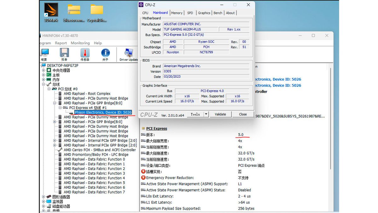Image resolution: width=378 pixels, height=213 pixels.
Task: Open the Tools dropdown arrow in CPU-Z
Action: coord(206,114)
